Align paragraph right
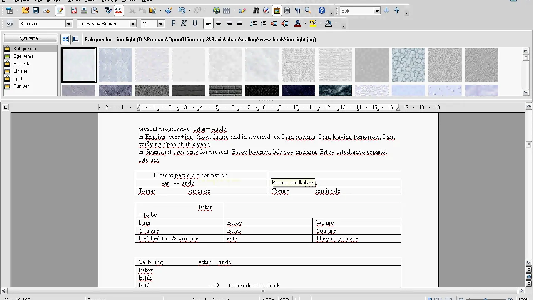The width and height of the screenshot is (533, 300). tap(229, 24)
